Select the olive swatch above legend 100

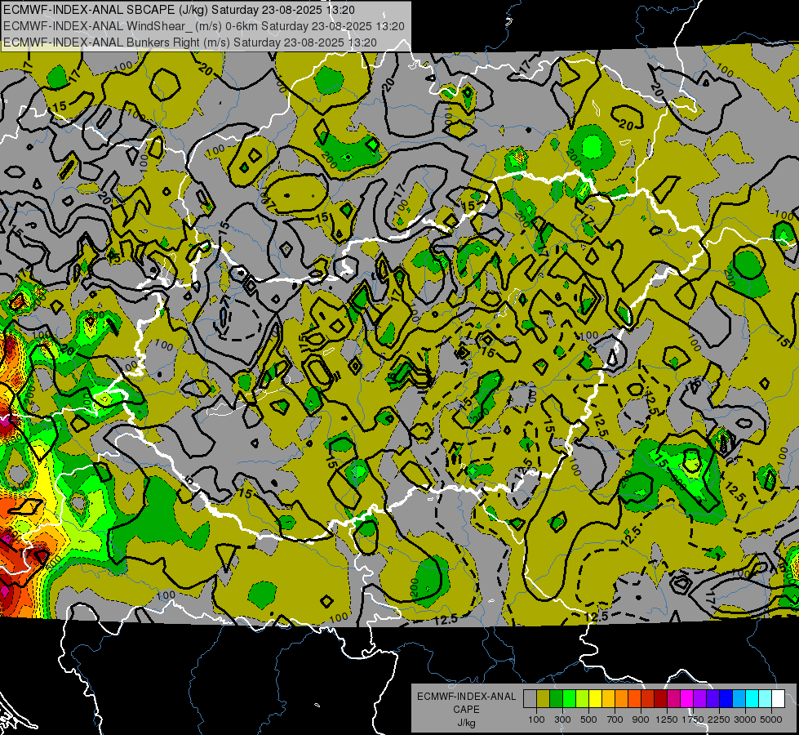[544, 698]
